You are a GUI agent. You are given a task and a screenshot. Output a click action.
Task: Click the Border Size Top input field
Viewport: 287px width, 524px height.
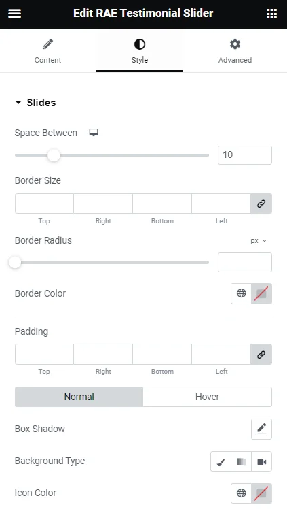coord(44,203)
